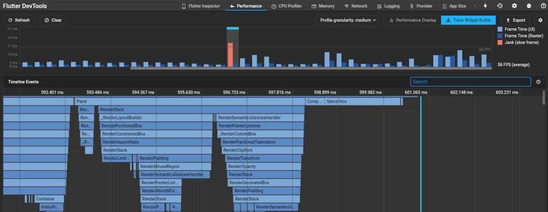Click the Export button
This screenshot has height=212, width=548.
click(516, 20)
